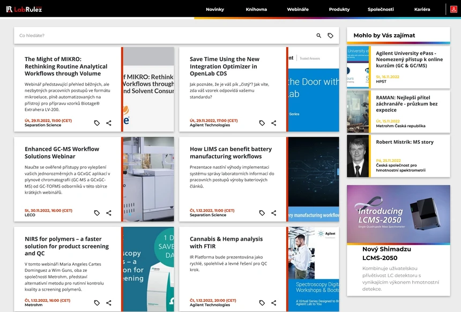461x312 pixels.
Task: Open the RAMAN article thumbnail
Action: pyautogui.click(x=358, y=112)
